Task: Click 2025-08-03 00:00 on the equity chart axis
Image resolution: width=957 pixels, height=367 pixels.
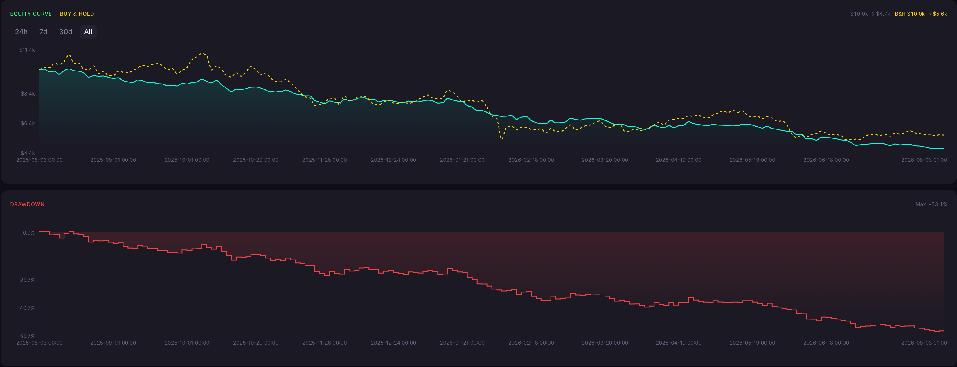Action: click(x=39, y=160)
